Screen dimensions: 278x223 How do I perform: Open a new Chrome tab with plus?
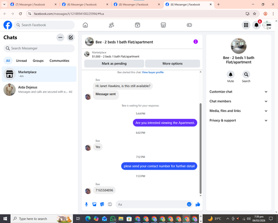pos(219,4)
